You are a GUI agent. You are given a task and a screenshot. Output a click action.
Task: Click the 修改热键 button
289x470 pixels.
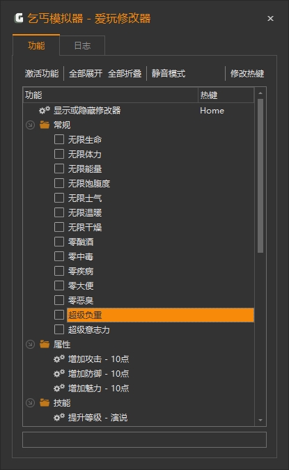247,73
